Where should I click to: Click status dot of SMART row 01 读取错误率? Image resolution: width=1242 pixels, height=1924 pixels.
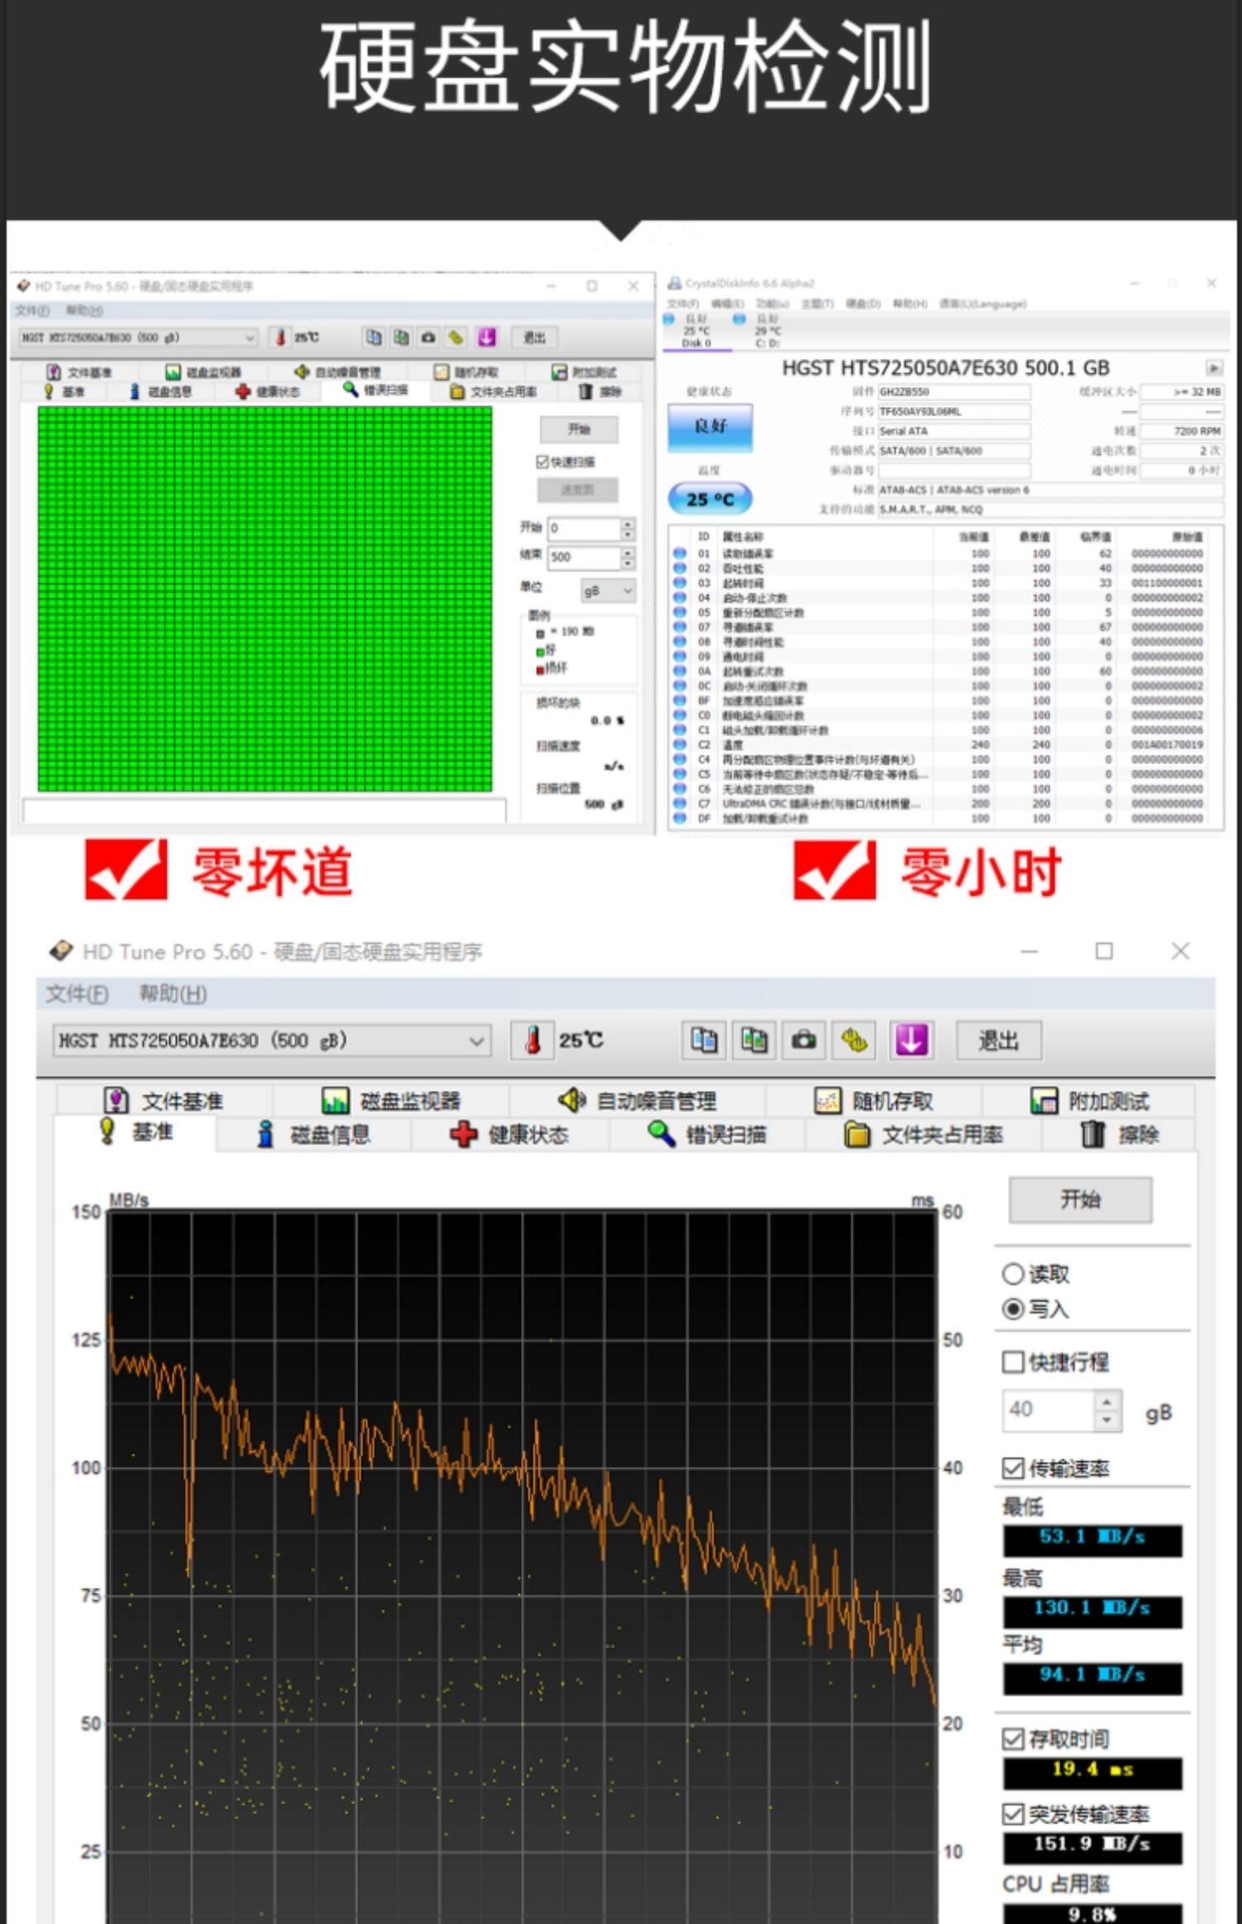(x=680, y=553)
